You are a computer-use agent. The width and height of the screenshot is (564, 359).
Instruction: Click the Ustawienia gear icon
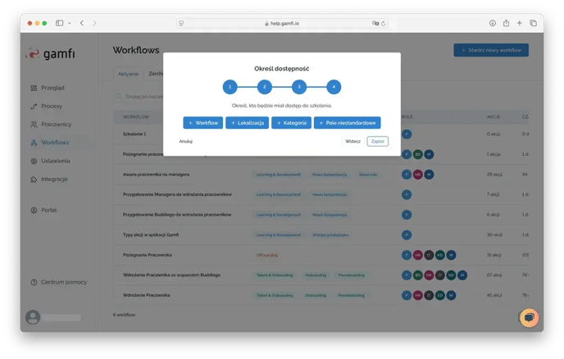tap(34, 161)
